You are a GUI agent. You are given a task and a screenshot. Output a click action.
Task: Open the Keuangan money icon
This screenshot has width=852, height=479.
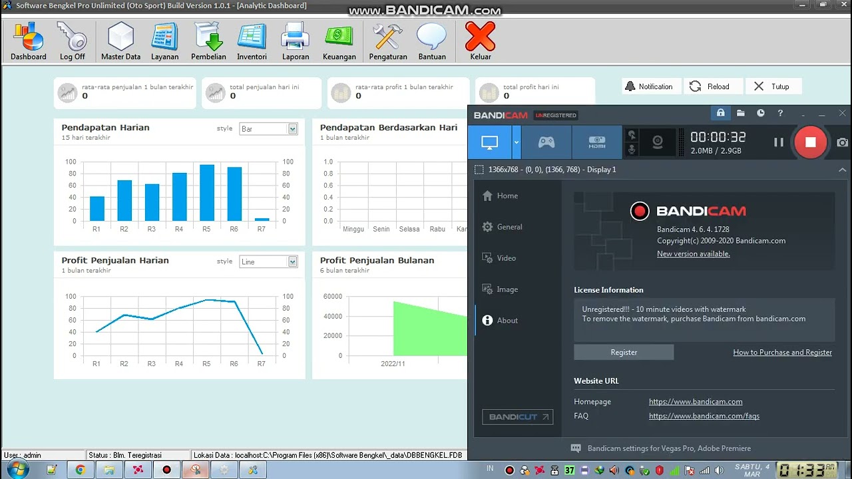pyautogui.click(x=339, y=41)
